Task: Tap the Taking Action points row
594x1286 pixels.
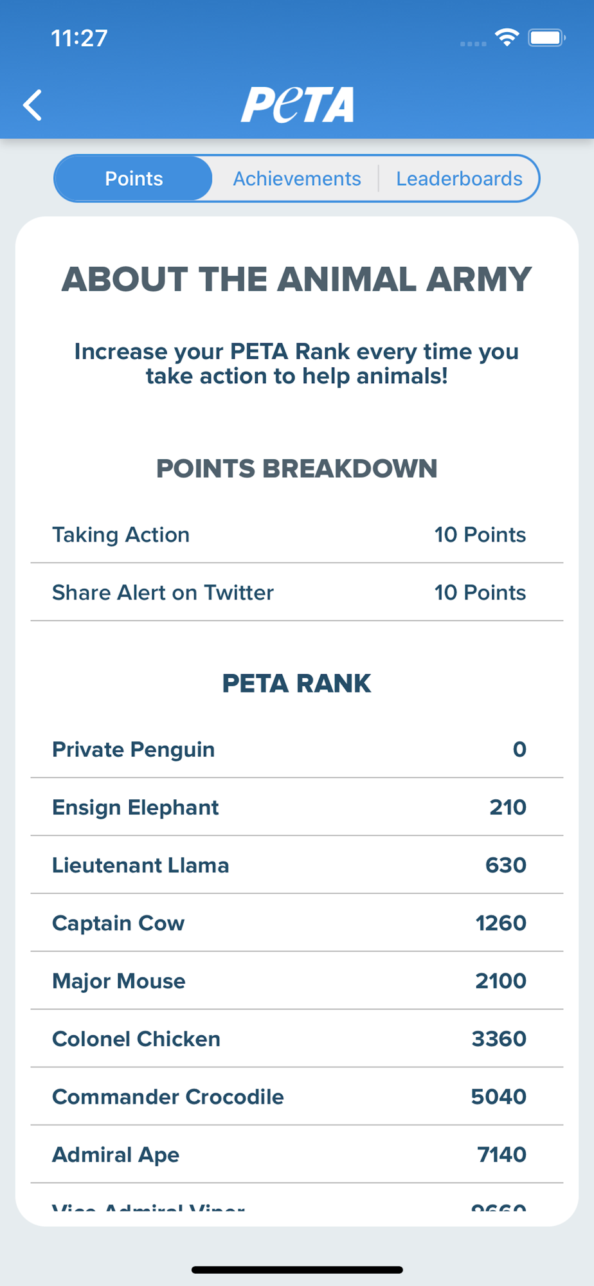Action: (296, 535)
